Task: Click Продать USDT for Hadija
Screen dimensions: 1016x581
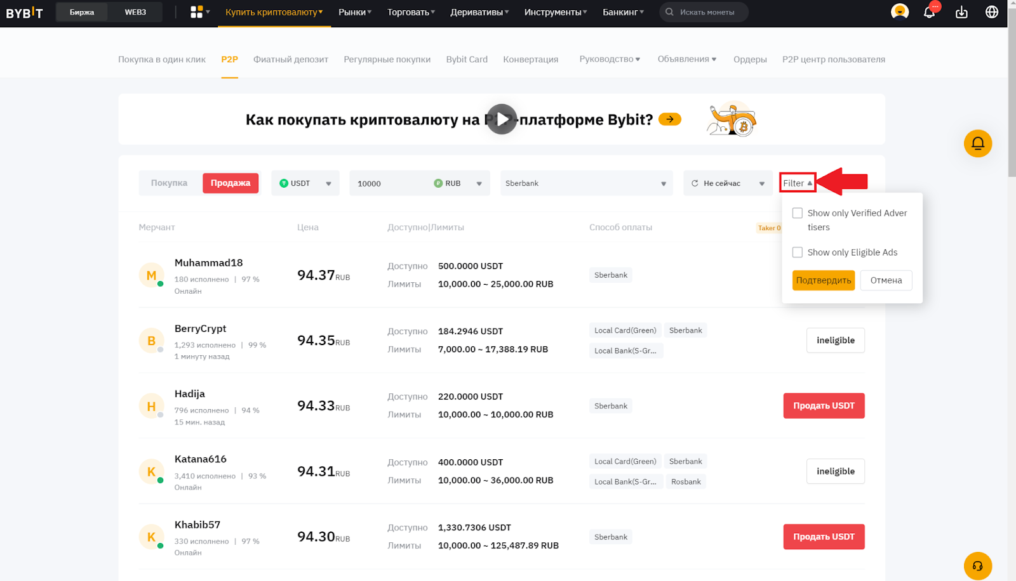Action: pyautogui.click(x=824, y=406)
